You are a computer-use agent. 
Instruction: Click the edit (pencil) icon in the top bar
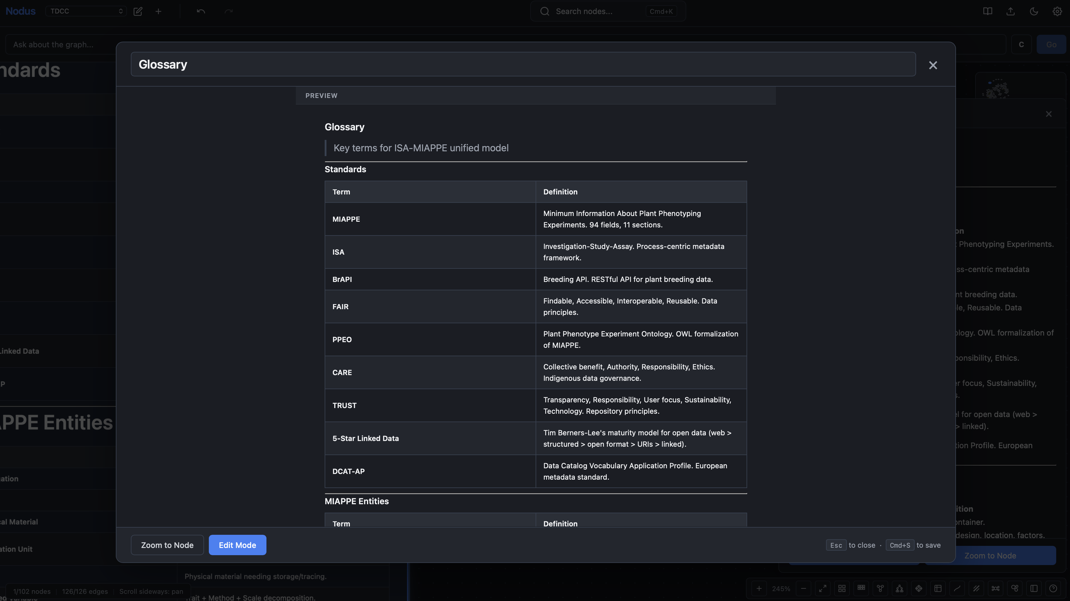coord(138,11)
